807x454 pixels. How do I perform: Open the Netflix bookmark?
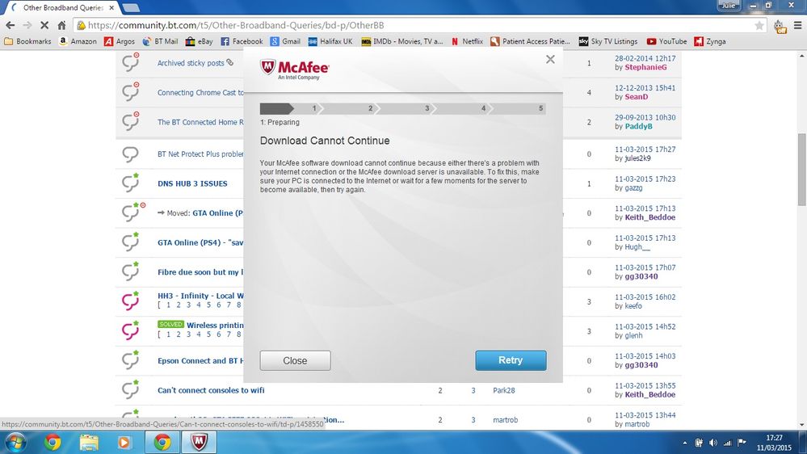click(467, 41)
